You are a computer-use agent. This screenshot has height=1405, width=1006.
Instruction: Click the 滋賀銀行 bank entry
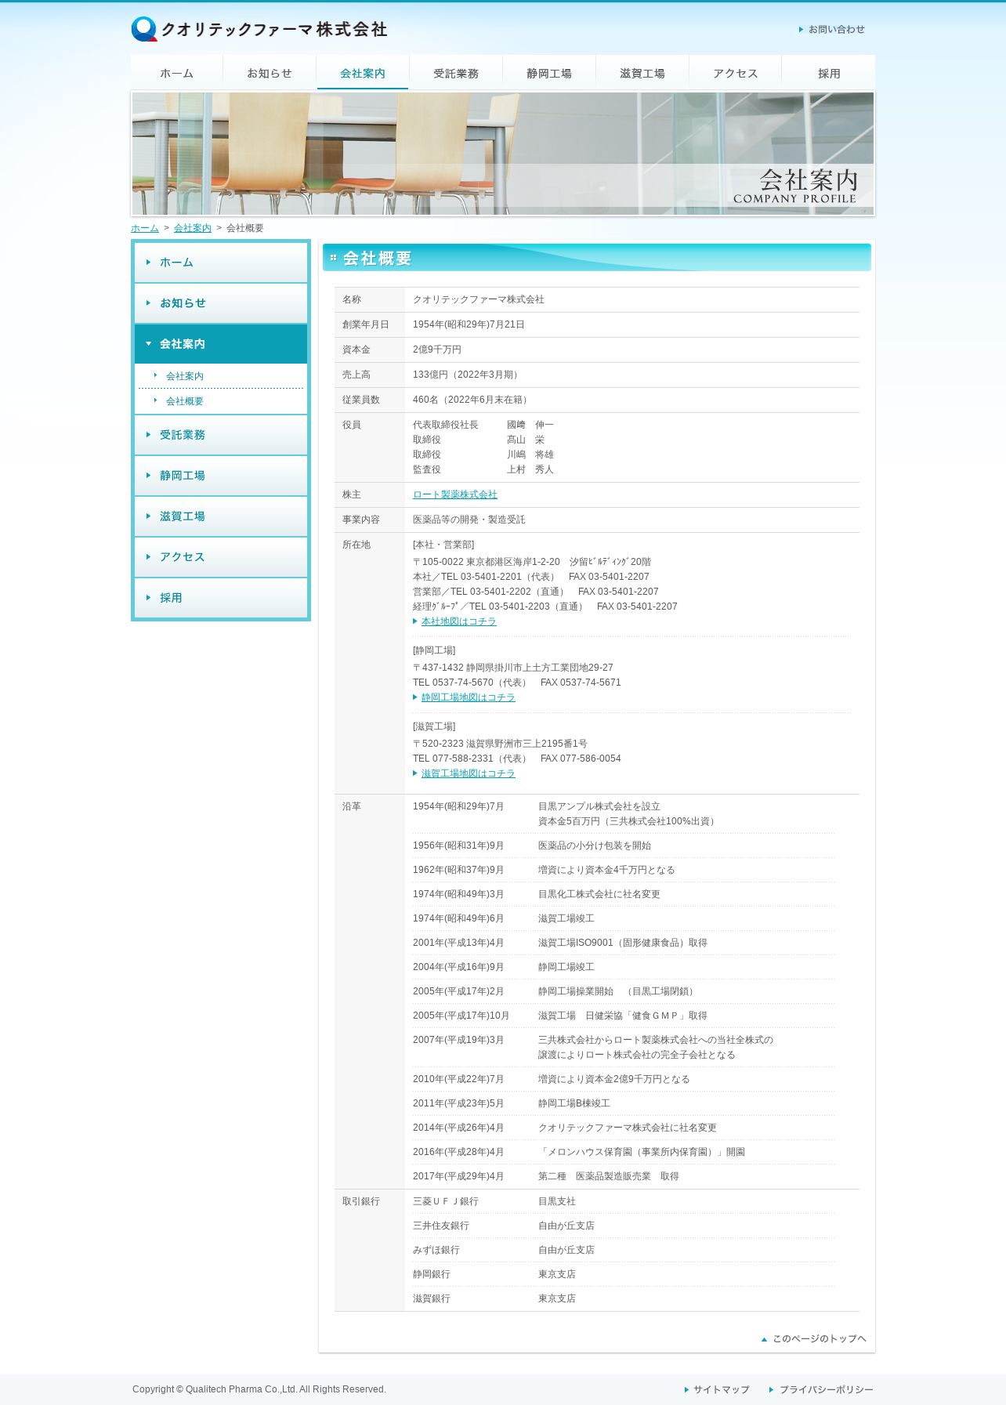click(x=432, y=1298)
